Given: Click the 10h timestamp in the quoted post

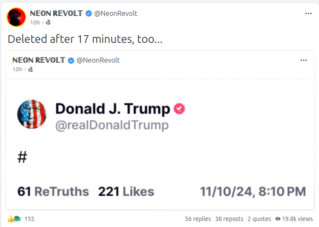Looking at the screenshot, I should (x=17, y=69).
